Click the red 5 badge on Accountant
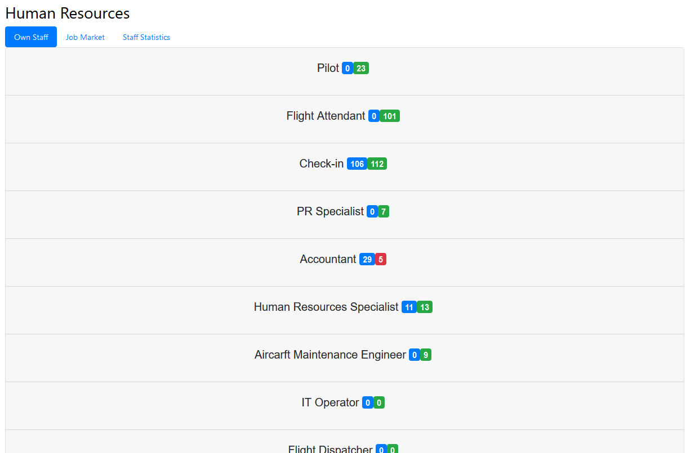The width and height of the screenshot is (686, 453). pyautogui.click(x=381, y=260)
